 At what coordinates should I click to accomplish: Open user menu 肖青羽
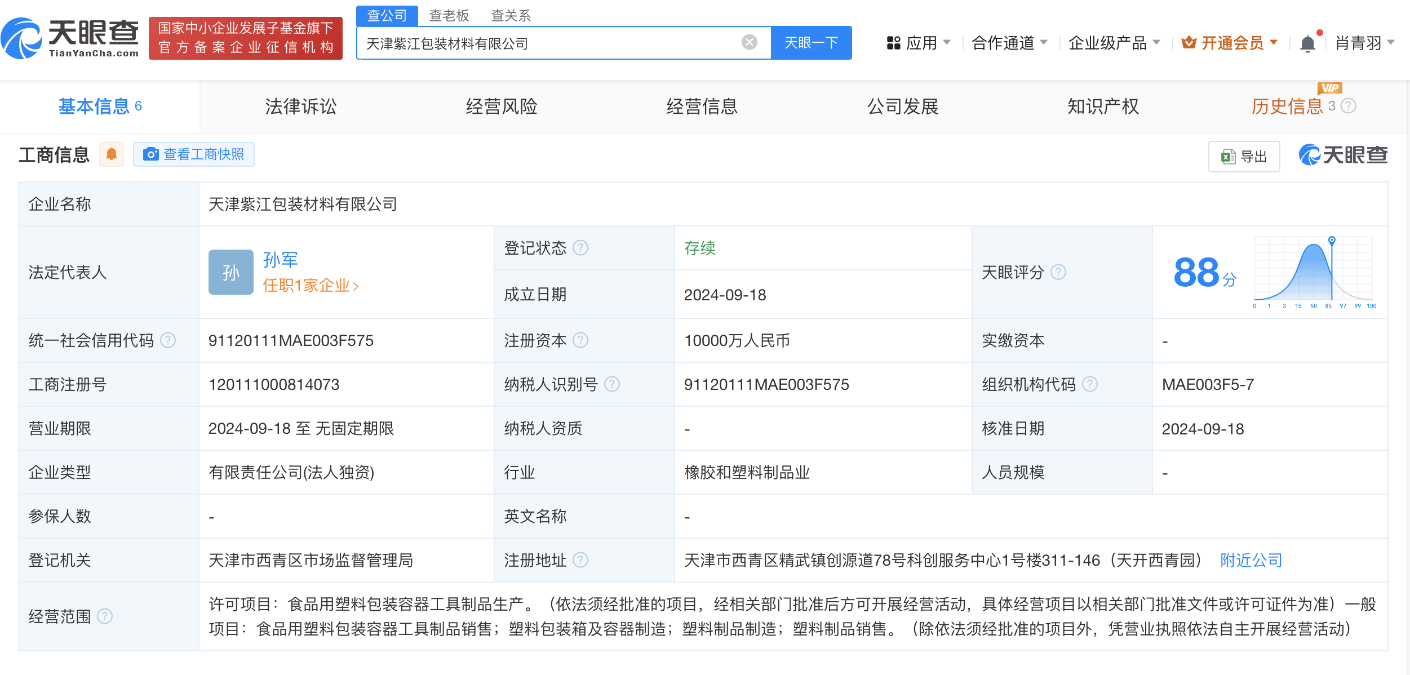tap(1365, 43)
